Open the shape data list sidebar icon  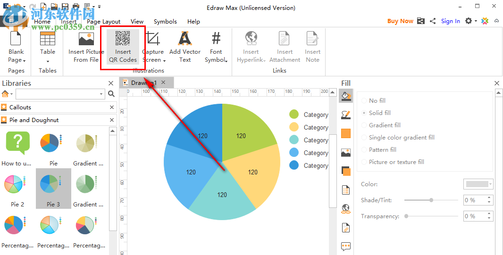pos(346,190)
